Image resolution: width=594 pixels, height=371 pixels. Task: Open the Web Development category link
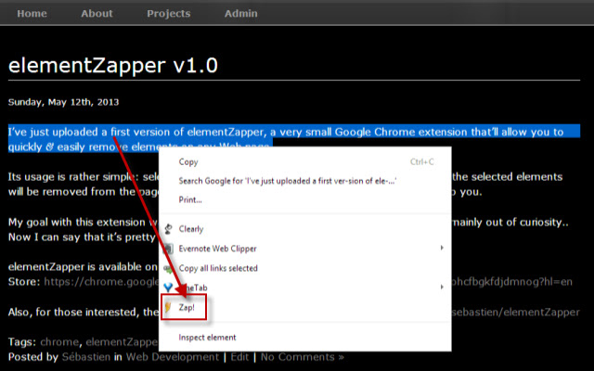coord(173,357)
